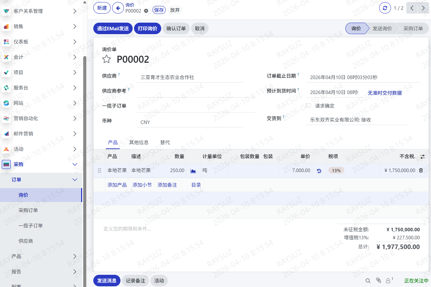
Task: Open attachments paperclip icon
Action: point(379,281)
